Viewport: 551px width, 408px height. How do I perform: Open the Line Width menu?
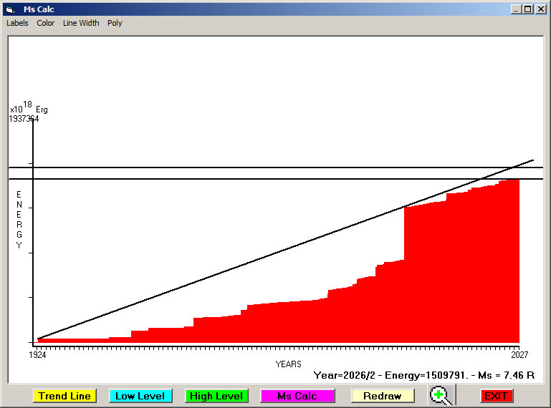81,23
